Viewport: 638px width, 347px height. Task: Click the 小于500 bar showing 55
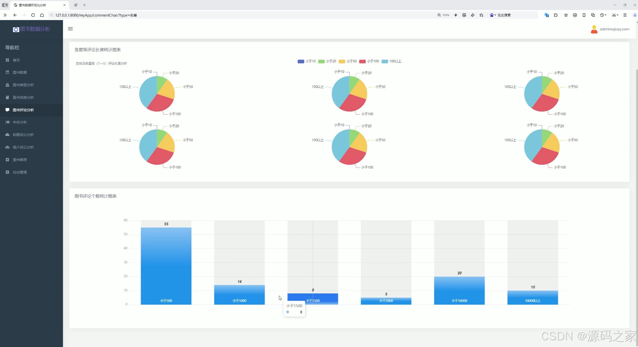click(166, 266)
